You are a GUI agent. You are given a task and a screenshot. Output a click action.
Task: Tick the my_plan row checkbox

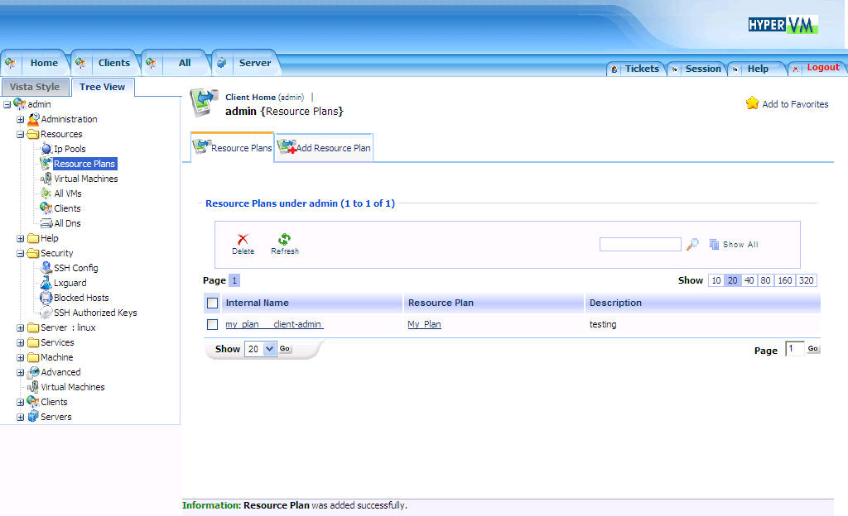[x=213, y=324]
